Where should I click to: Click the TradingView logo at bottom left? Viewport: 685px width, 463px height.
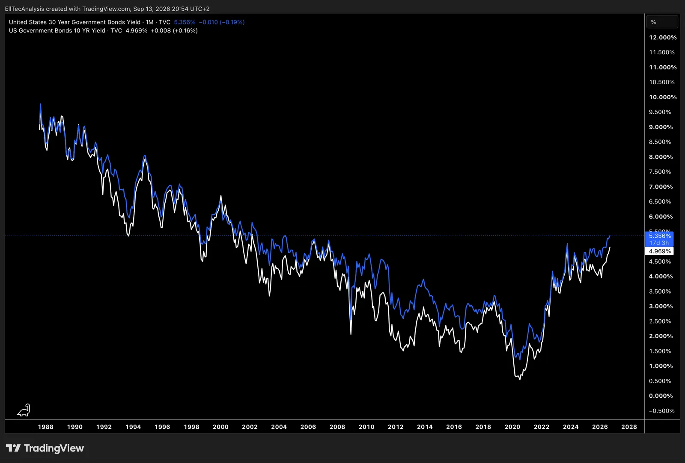click(45, 448)
